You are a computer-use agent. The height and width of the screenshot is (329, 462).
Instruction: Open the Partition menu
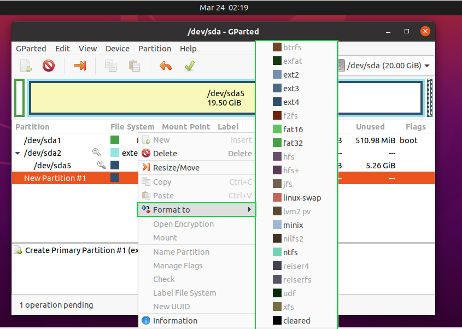tap(155, 49)
